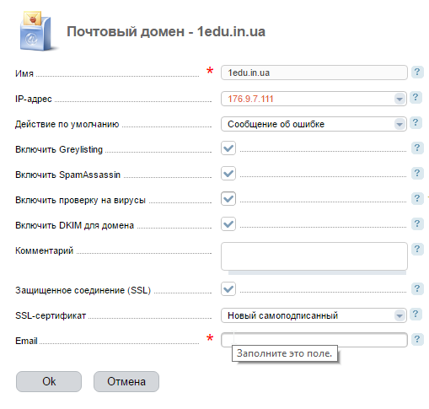Open the SpamAssassin help icon
The height and width of the screenshot is (409, 429).
(417, 173)
